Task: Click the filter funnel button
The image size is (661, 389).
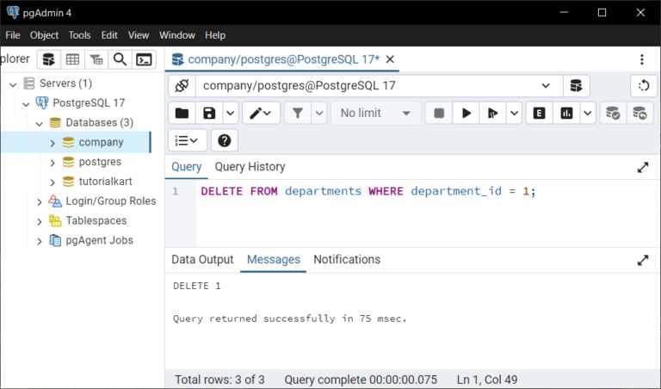Action: (x=298, y=113)
